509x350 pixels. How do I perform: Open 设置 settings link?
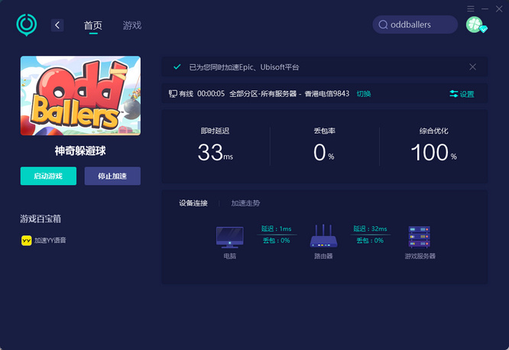pyautogui.click(x=467, y=94)
